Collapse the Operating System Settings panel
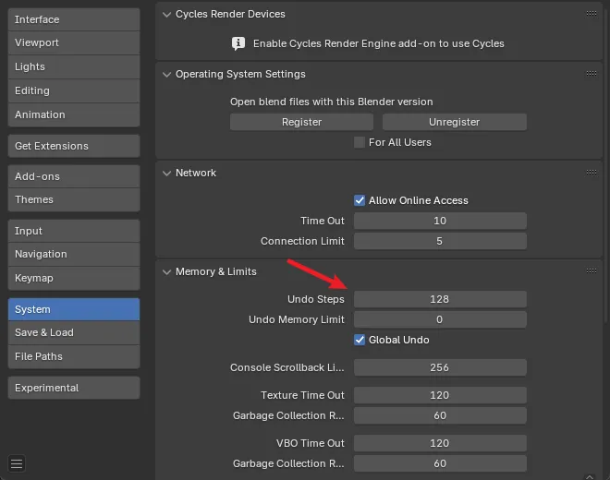 pos(166,74)
